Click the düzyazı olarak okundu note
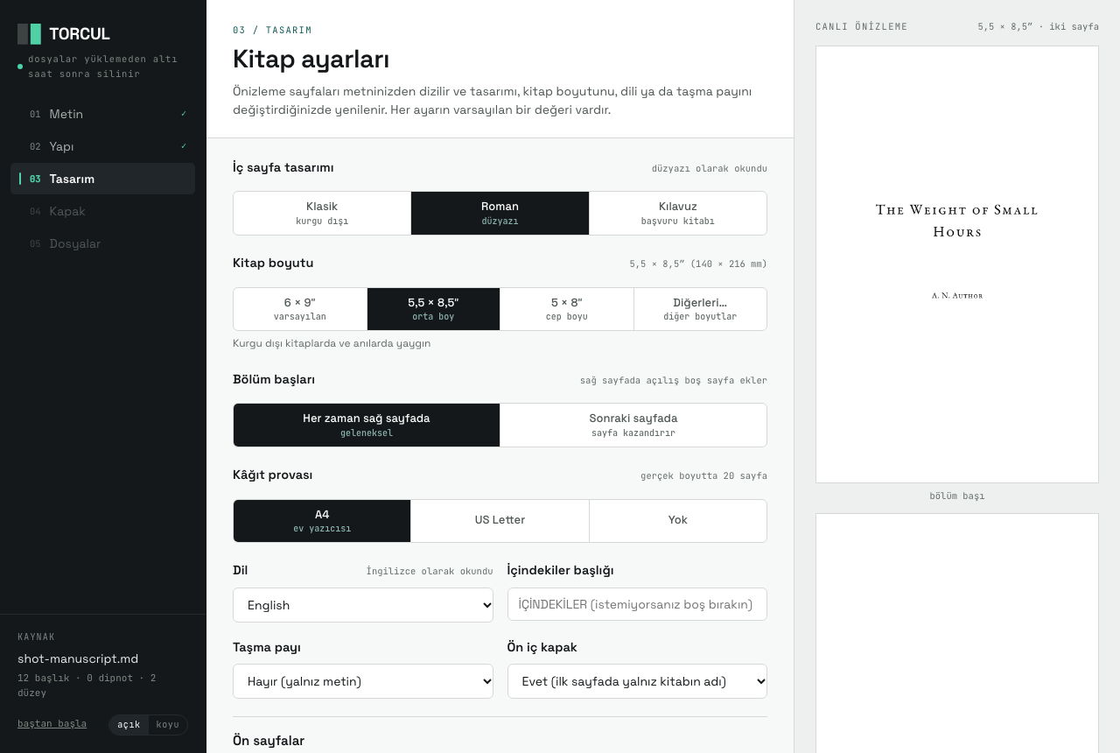 pyautogui.click(x=710, y=168)
